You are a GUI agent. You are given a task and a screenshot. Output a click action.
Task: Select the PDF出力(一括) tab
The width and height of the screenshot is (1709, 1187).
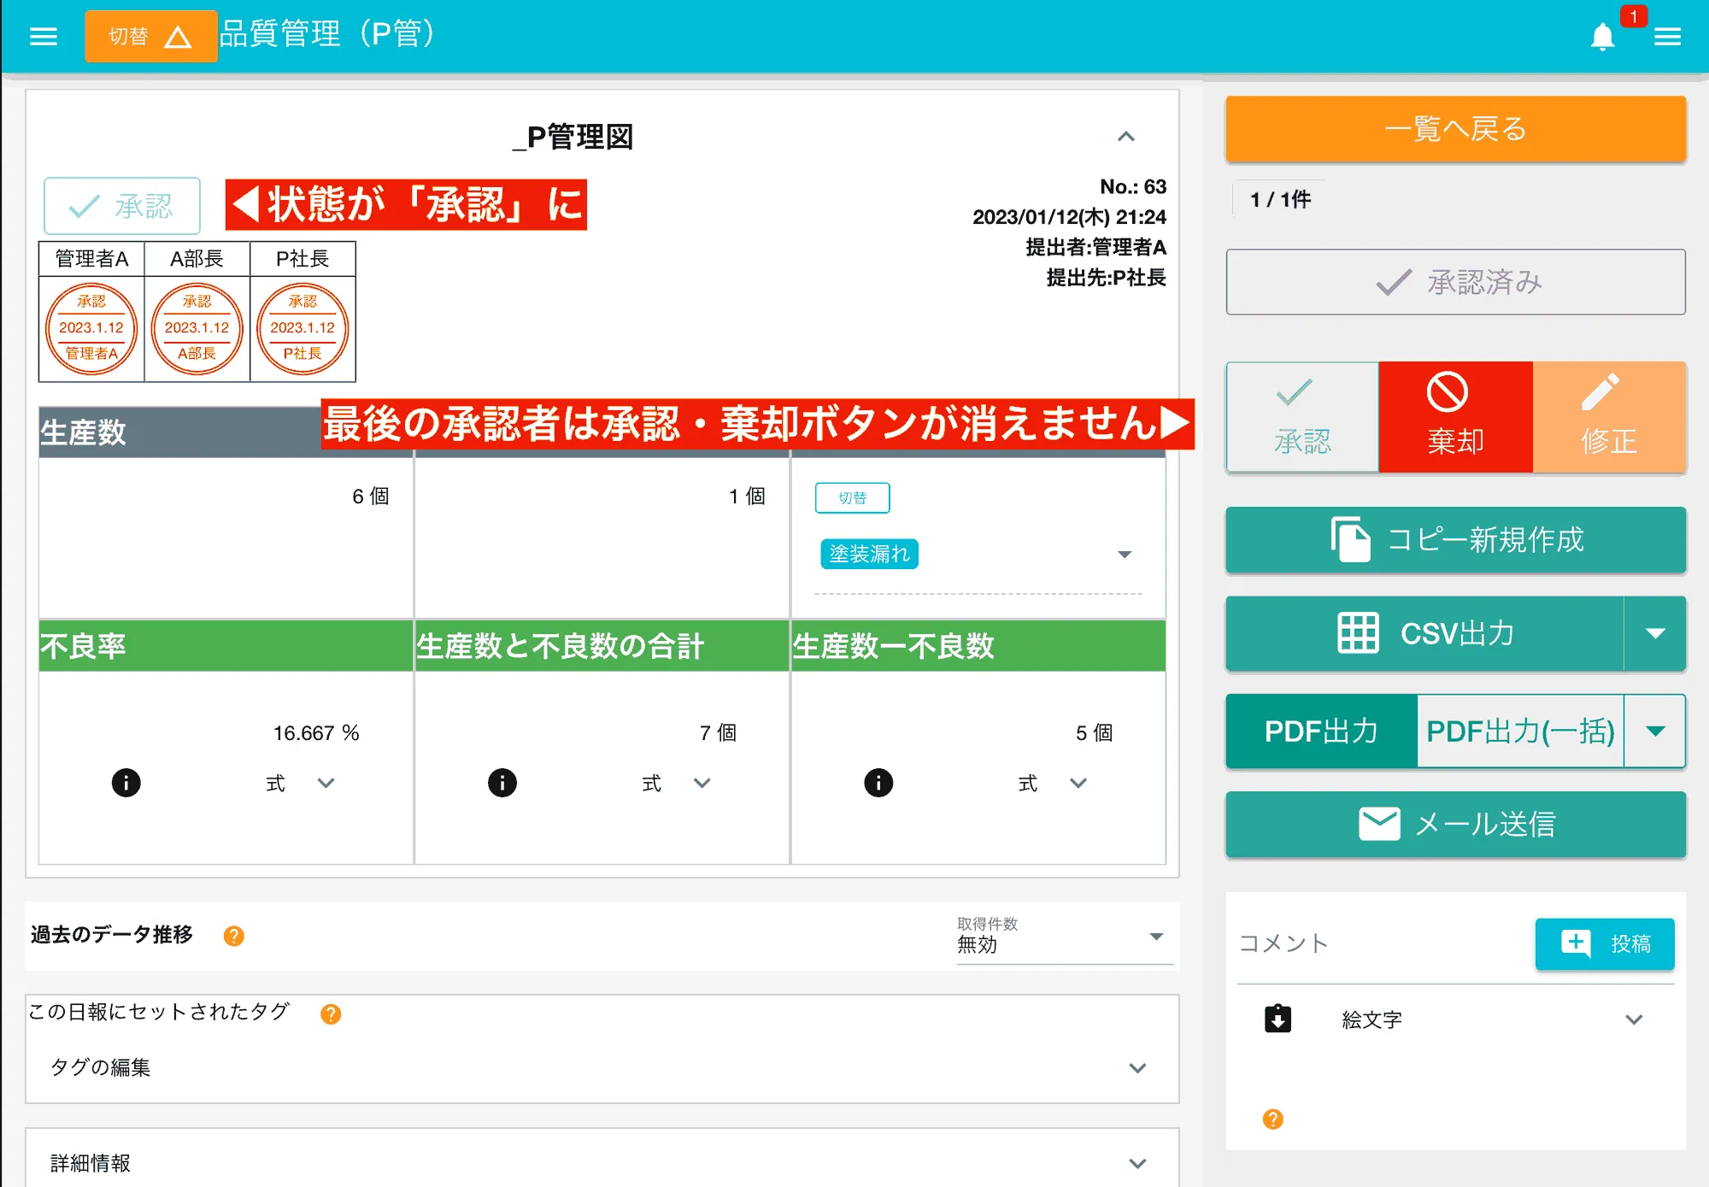(x=1520, y=732)
